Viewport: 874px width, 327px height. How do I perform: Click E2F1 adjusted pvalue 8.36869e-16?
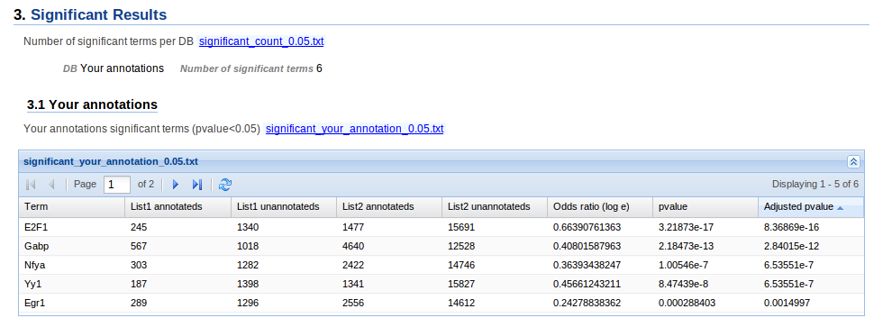(x=791, y=227)
